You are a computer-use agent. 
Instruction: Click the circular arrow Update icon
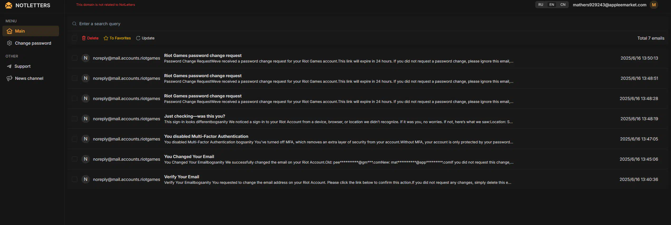[138, 38]
